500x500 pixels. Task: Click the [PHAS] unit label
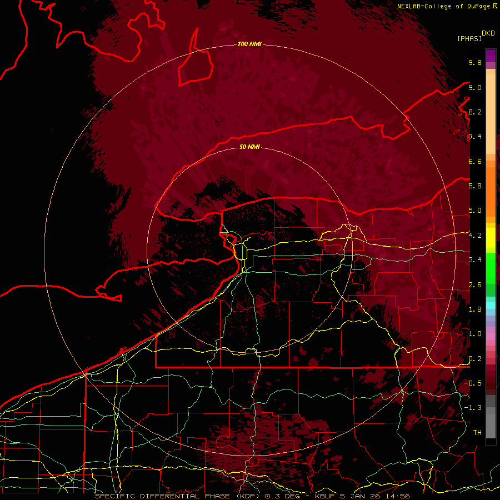469,38
